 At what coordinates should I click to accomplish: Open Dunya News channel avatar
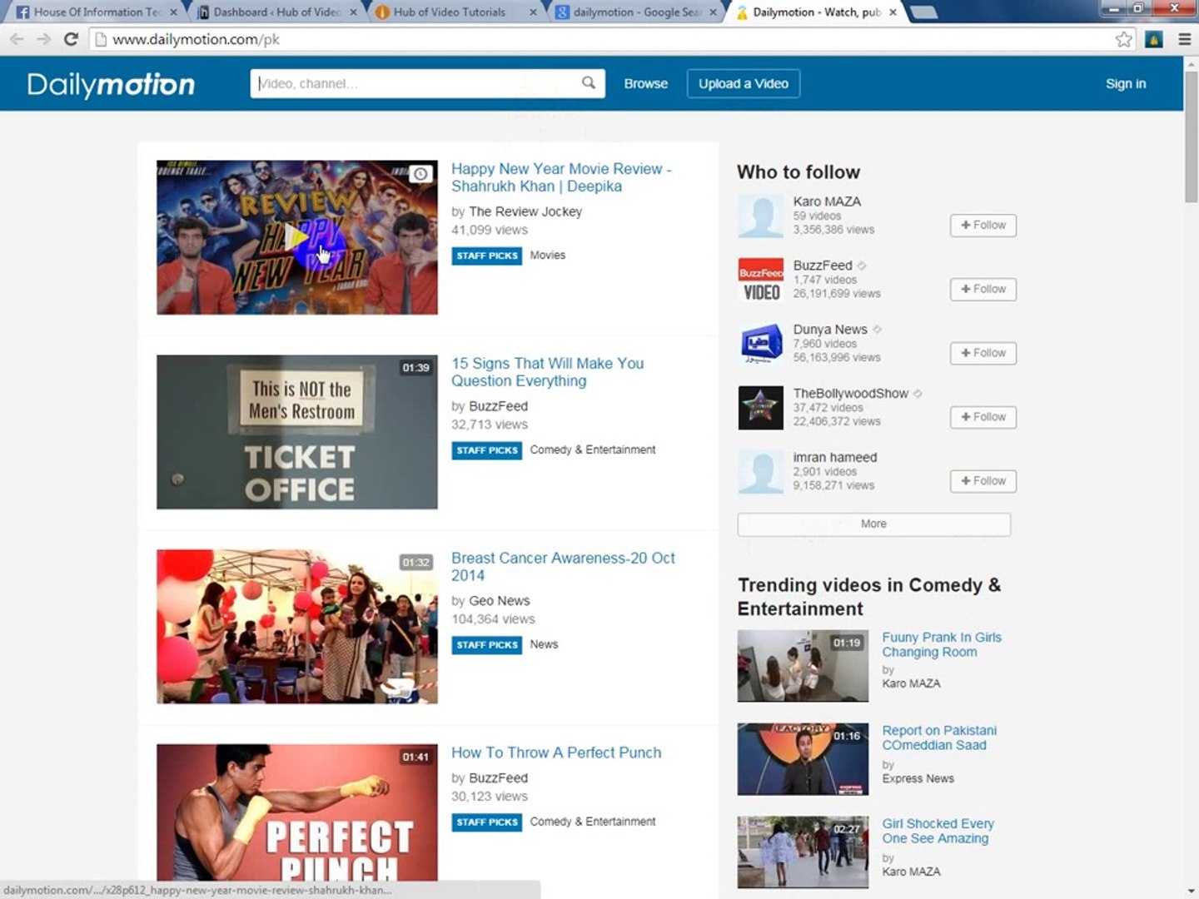pyautogui.click(x=761, y=344)
